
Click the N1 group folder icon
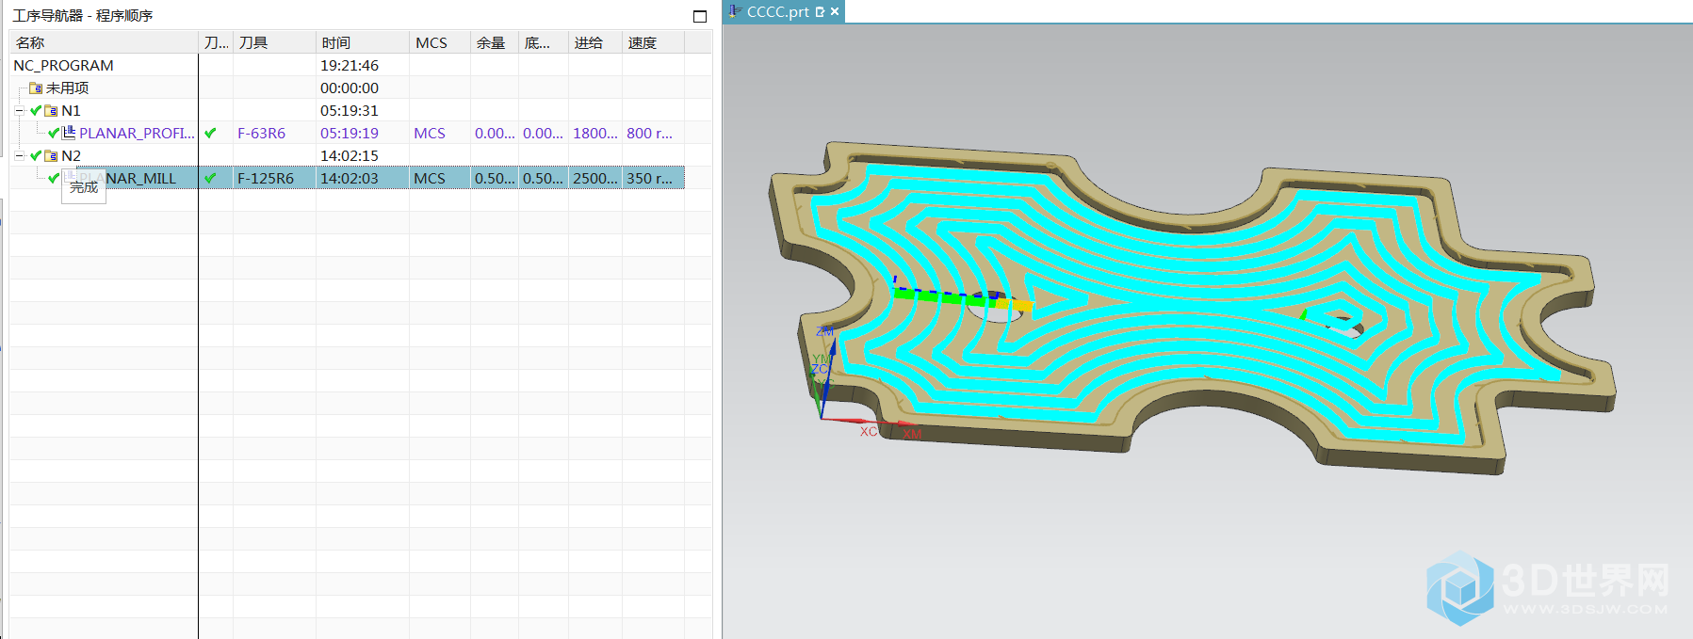click(x=52, y=111)
